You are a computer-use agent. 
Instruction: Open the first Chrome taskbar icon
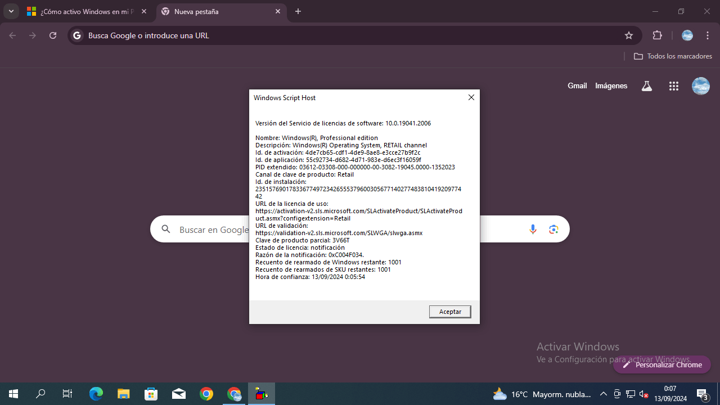(206, 394)
